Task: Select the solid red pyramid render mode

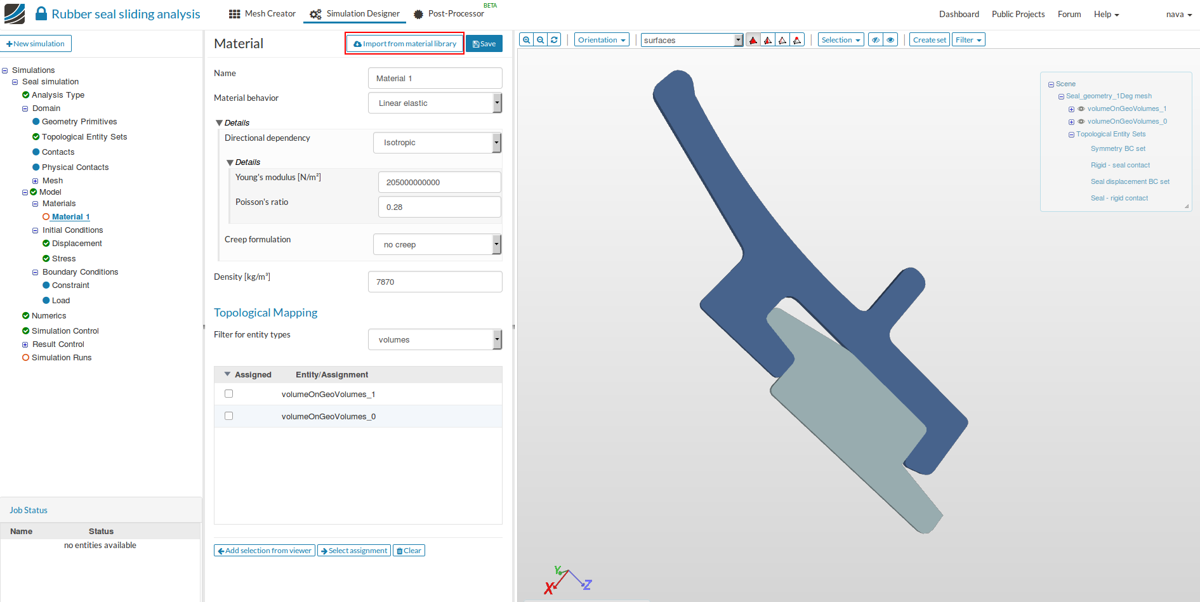Action: point(753,40)
